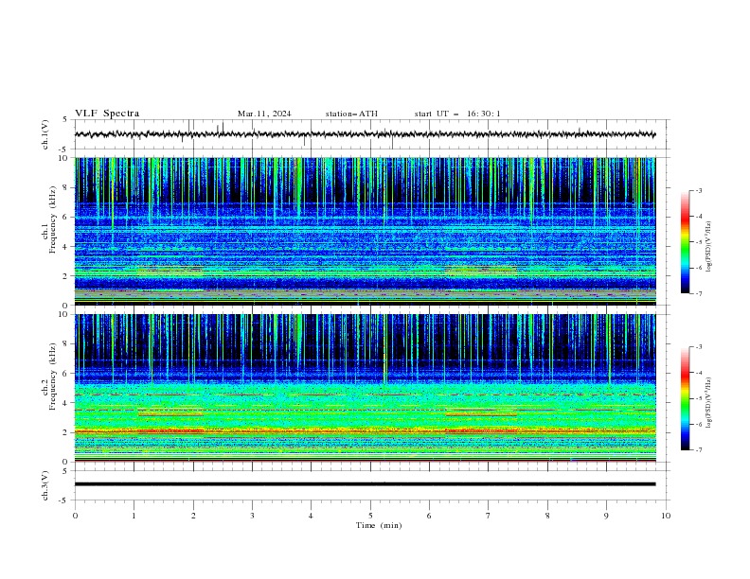
Task: Click the time axis tick label "7"
Action: (489, 516)
